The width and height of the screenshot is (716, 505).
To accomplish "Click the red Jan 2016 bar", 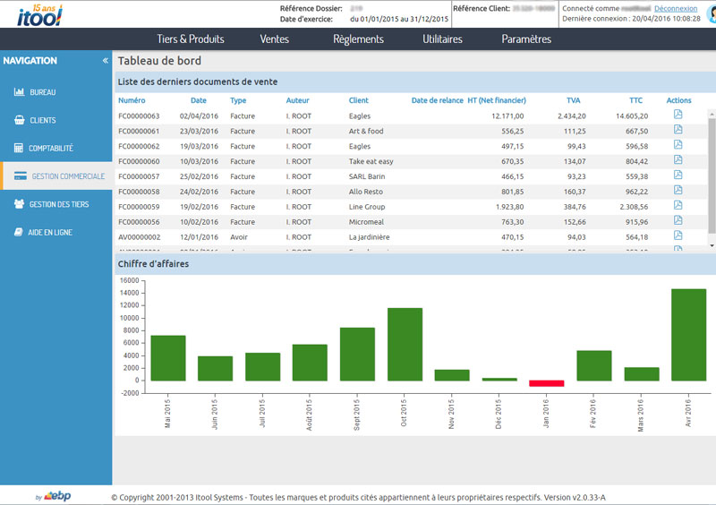I will point(547,383).
